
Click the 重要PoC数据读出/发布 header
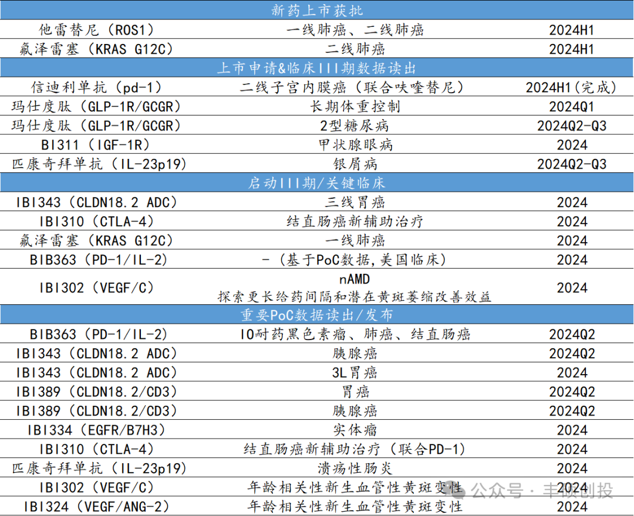point(317,315)
